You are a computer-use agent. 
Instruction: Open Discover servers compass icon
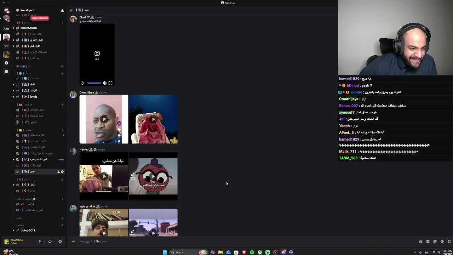(x=6, y=72)
